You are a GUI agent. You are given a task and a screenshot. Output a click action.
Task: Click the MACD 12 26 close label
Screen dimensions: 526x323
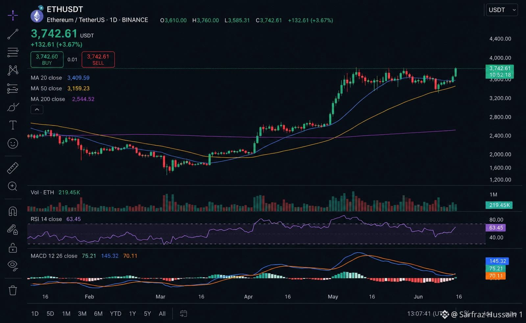54,256
